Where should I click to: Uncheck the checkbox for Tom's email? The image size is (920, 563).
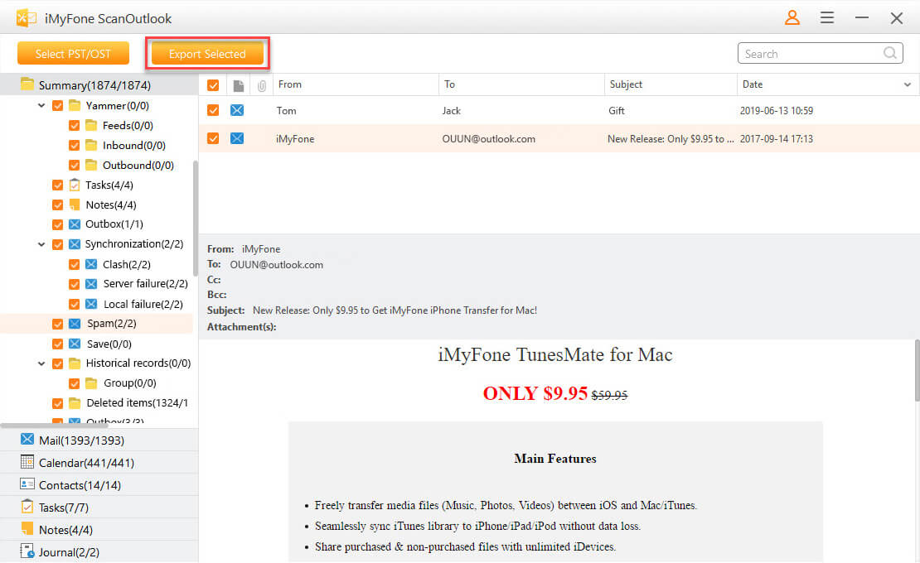(213, 111)
